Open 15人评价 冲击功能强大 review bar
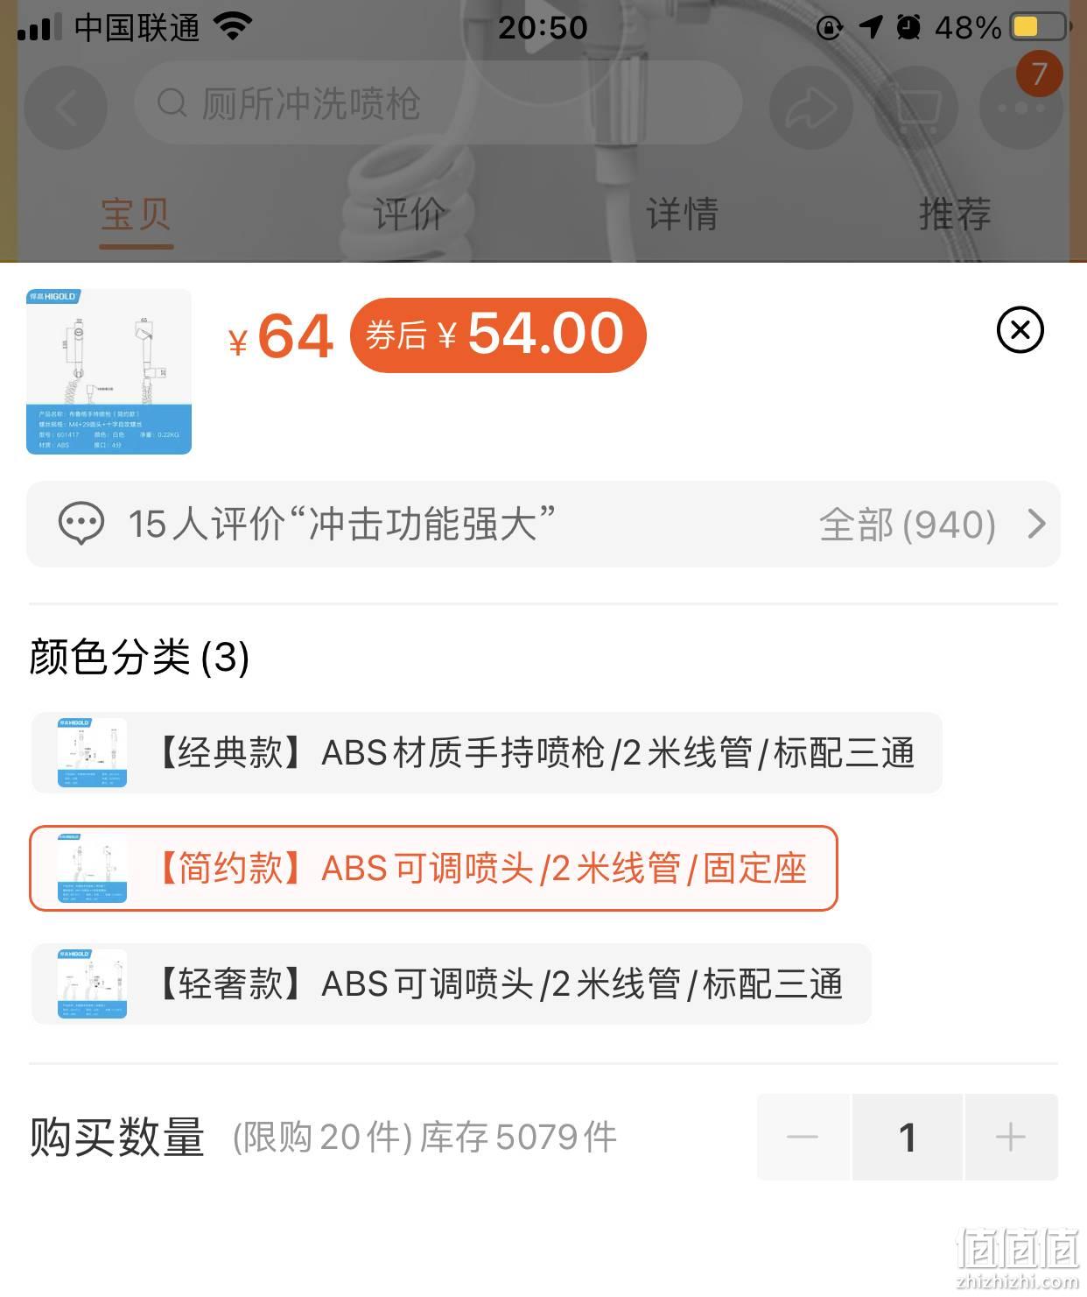This screenshot has width=1087, height=1297. tap(543, 524)
